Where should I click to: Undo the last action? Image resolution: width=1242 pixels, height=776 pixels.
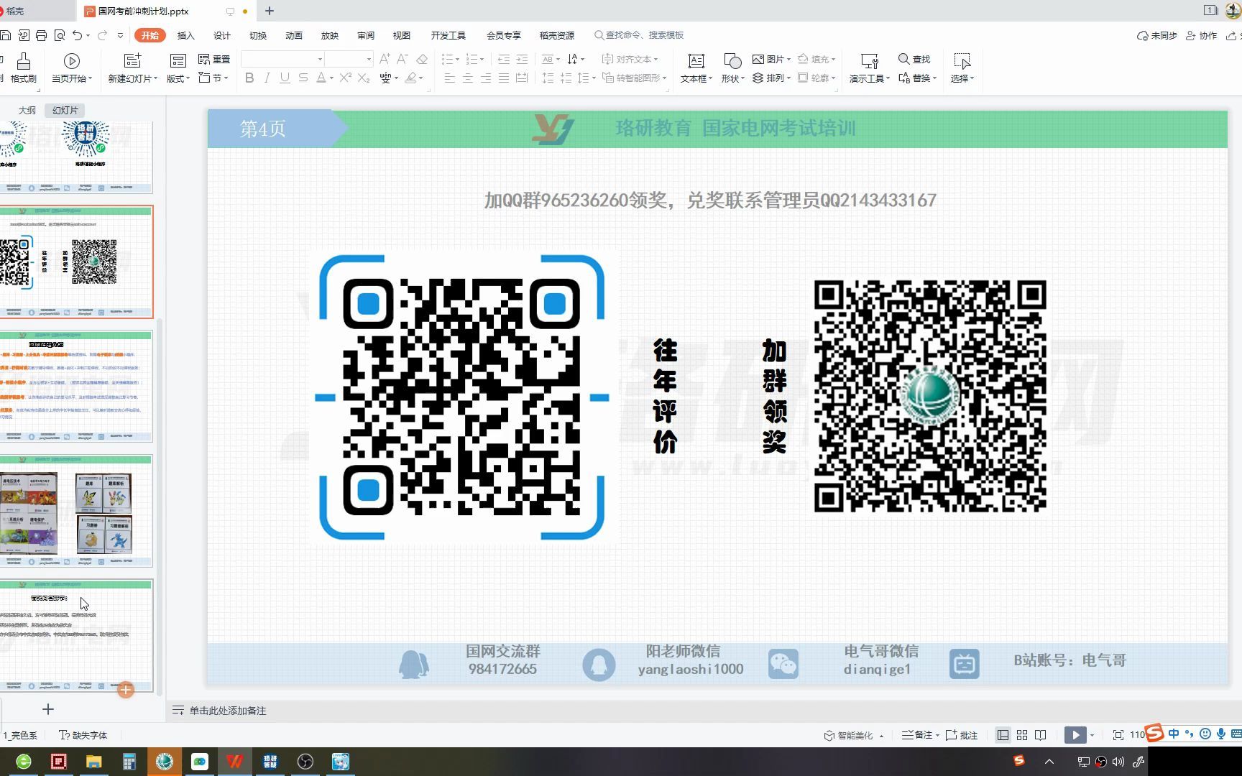78,35
